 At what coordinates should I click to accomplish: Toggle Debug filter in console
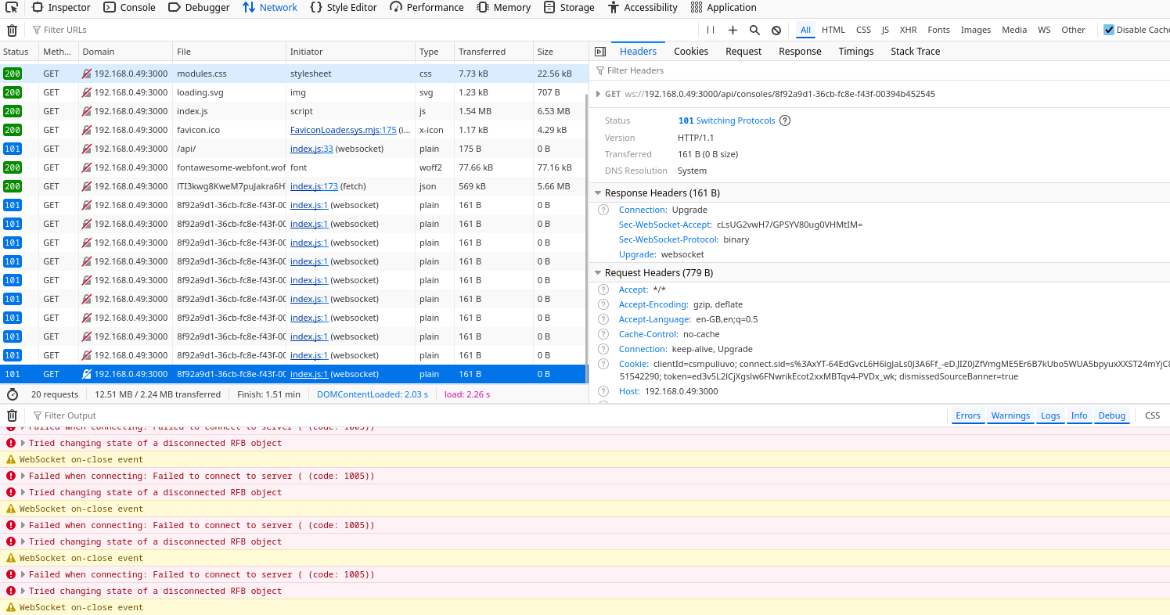(1111, 415)
